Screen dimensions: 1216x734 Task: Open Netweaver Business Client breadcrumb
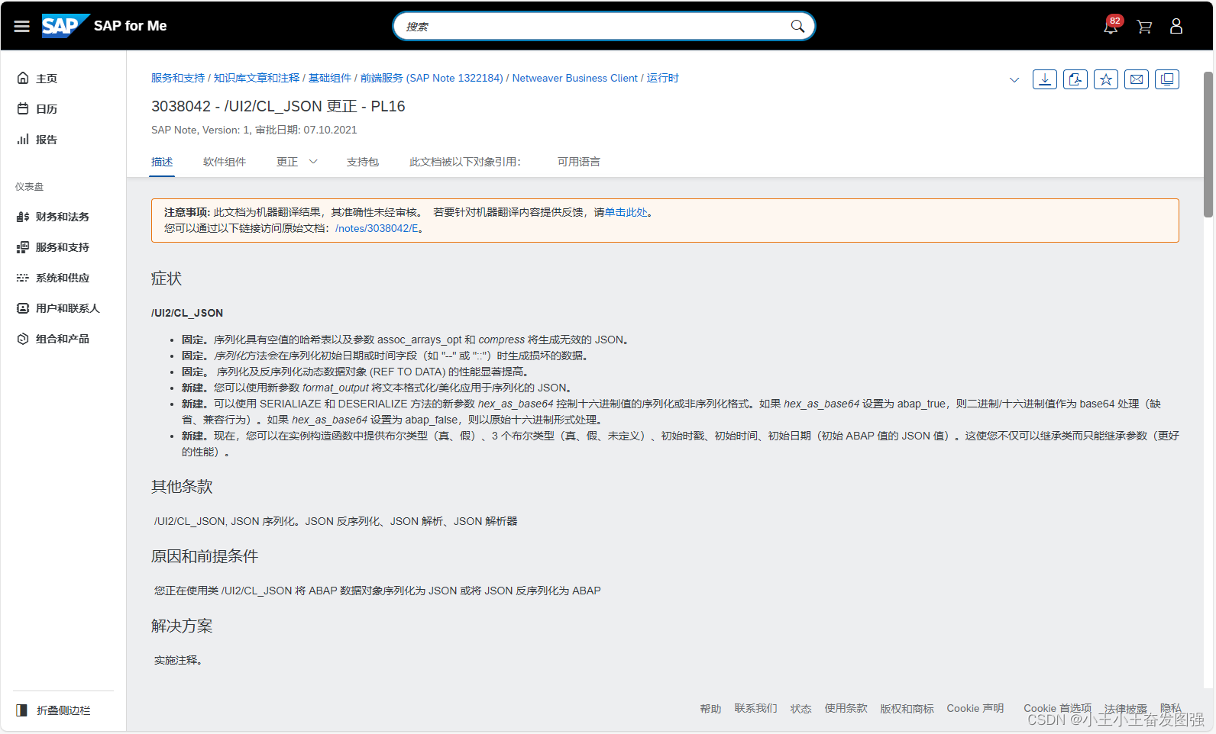coord(575,78)
